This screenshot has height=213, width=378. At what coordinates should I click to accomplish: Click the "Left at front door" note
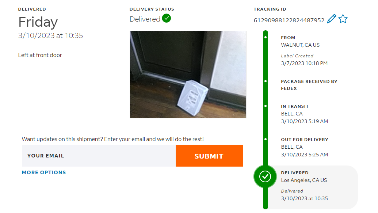(40, 55)
